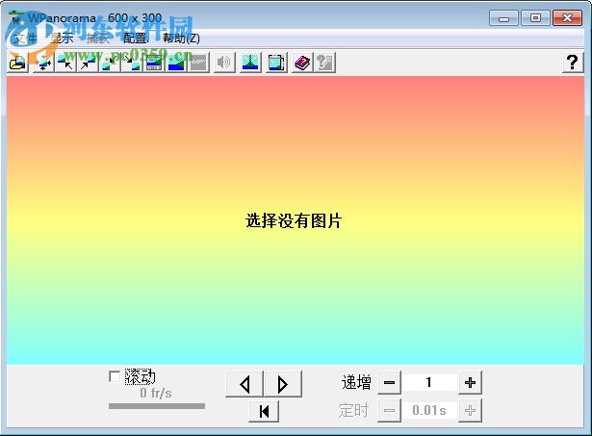Close the WPanorama window
Screen dimensions: 592x436
(x=567, y=18)
